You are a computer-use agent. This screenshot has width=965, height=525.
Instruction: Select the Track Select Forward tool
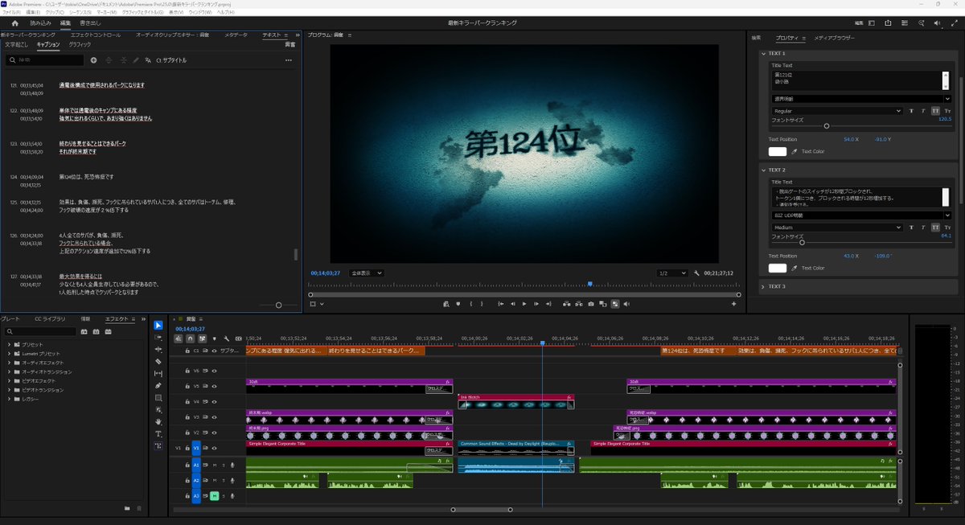158,338
